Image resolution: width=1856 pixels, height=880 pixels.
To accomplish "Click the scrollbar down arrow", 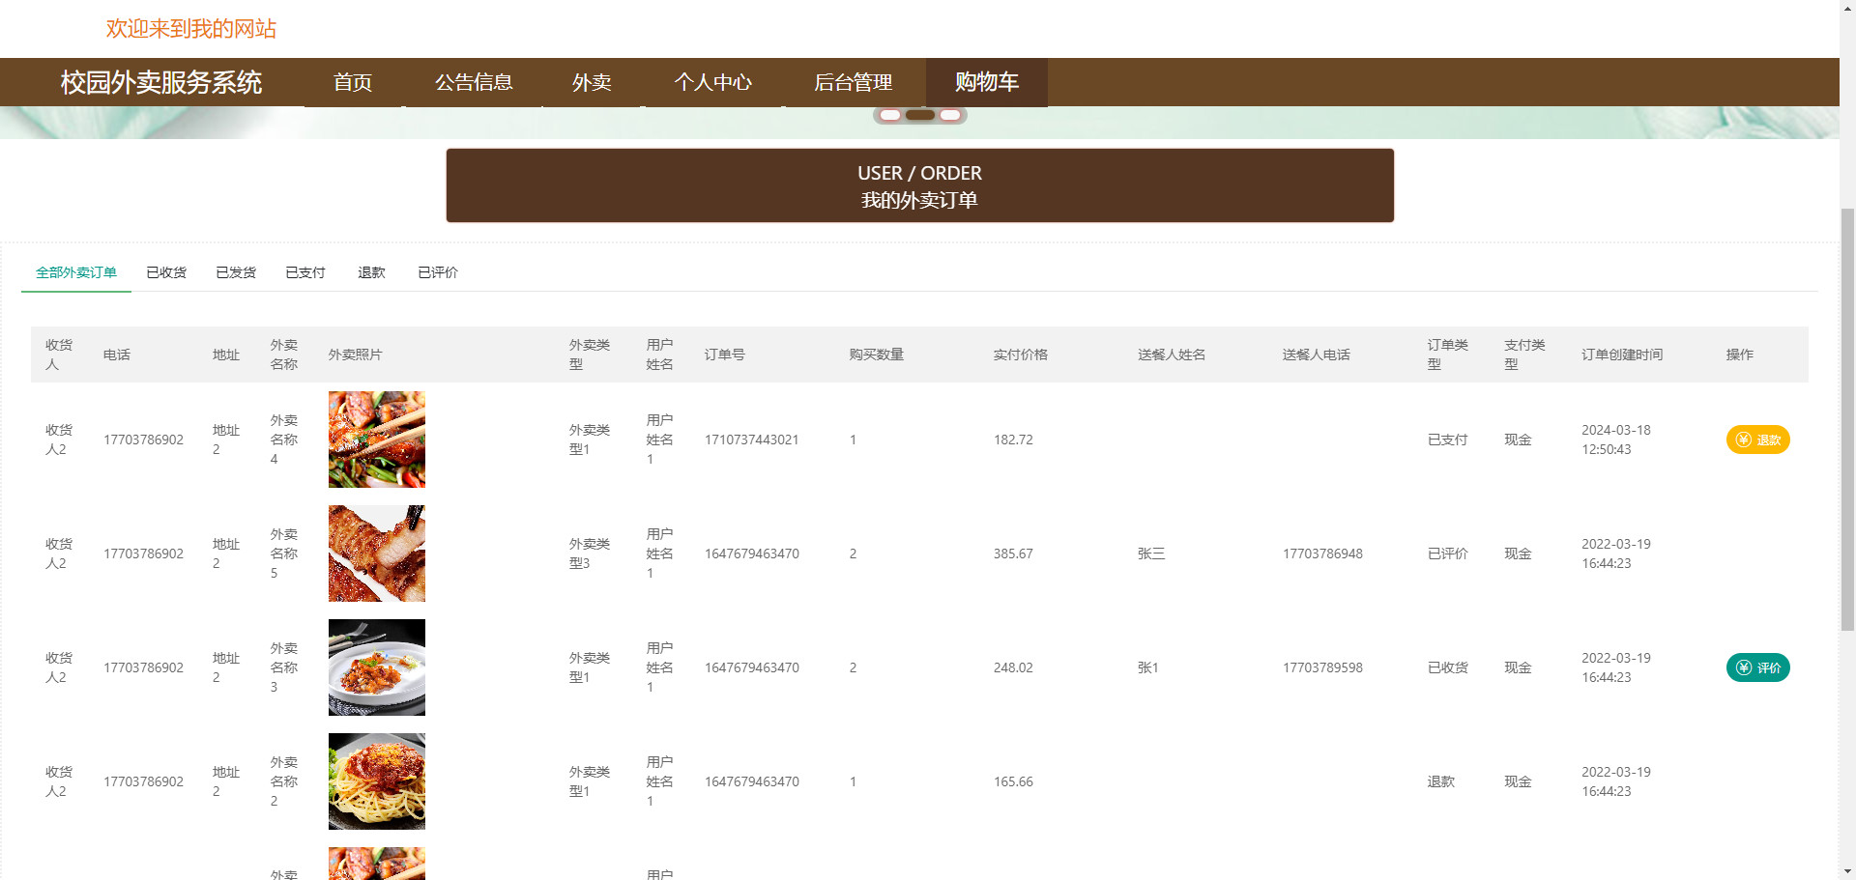I will 1847,871.
